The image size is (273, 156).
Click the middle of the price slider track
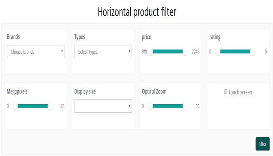(168, 51)
